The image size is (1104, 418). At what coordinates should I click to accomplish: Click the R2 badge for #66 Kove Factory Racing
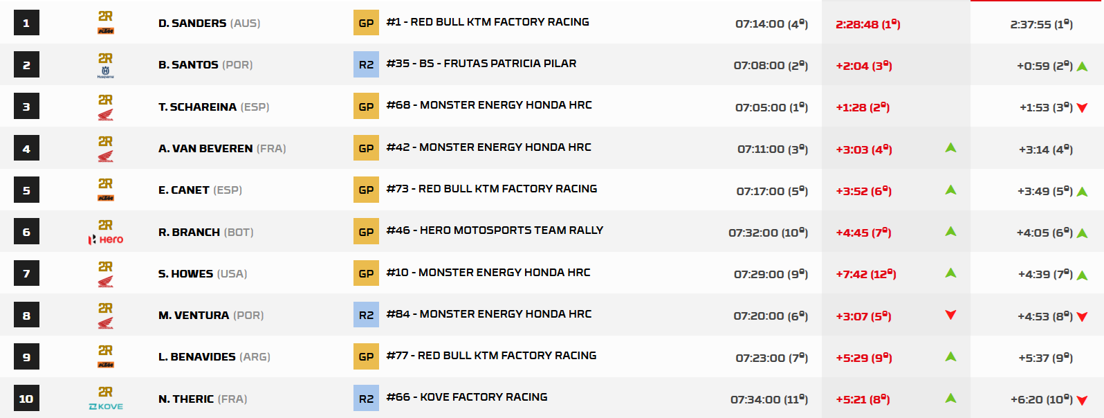[x=366, y=399]
